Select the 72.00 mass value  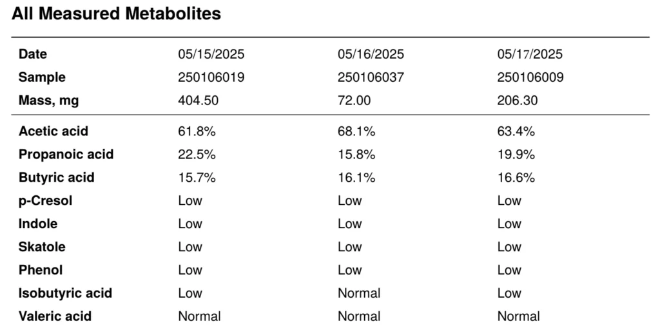(x=354, y=101)
